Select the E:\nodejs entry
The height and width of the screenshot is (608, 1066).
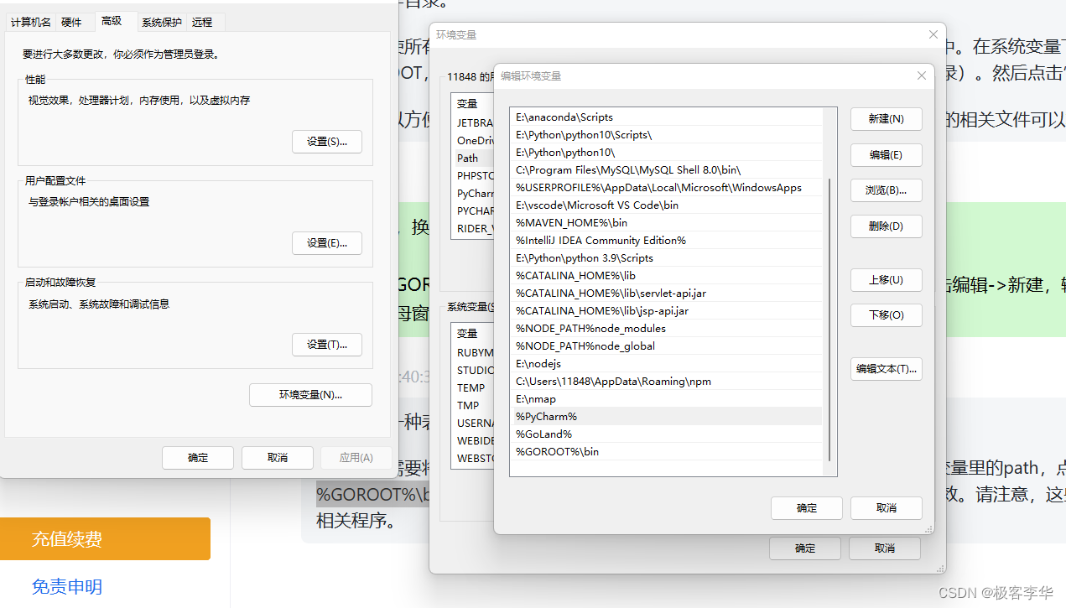click(x=666, y=364)
